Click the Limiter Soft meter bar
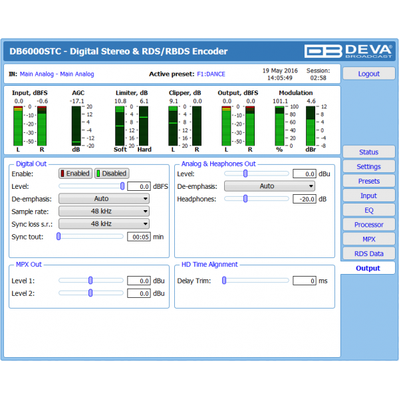 tap(120, 126)
